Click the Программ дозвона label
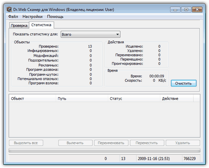Image resolution: width=209 pixels, height=168 pixels. (x=42, y=70)
